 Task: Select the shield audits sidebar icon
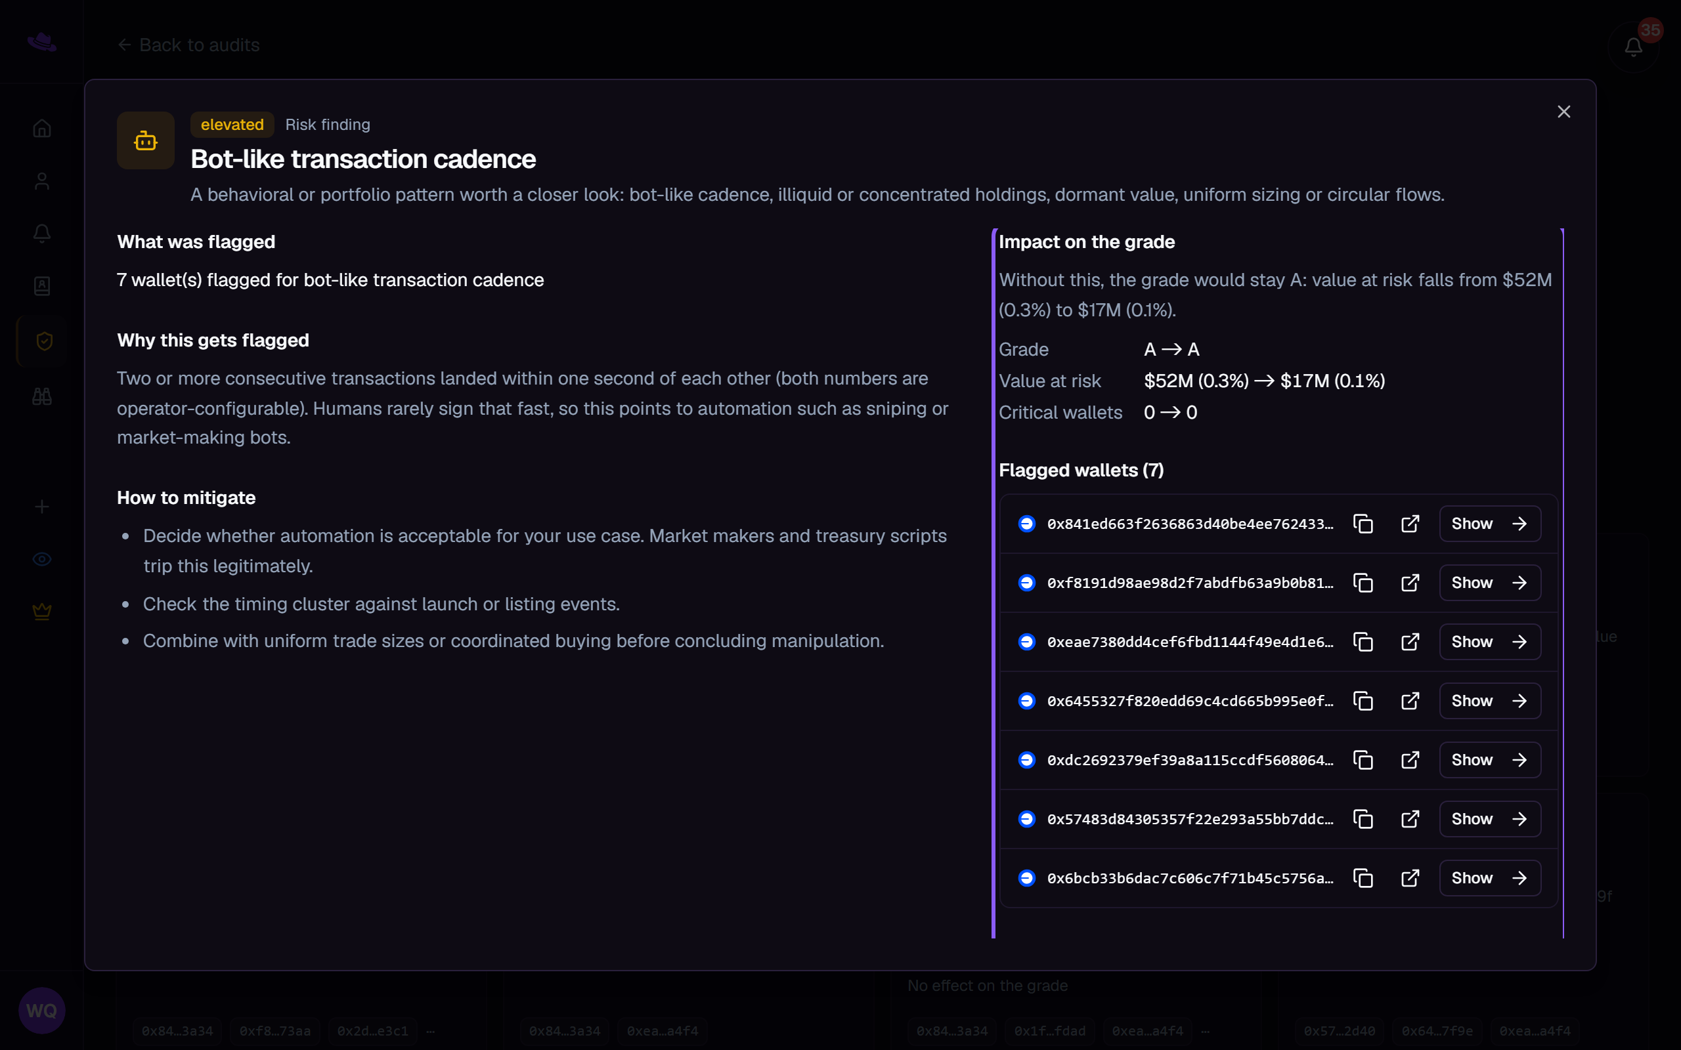pyautogui.click(x=43, y=341)
